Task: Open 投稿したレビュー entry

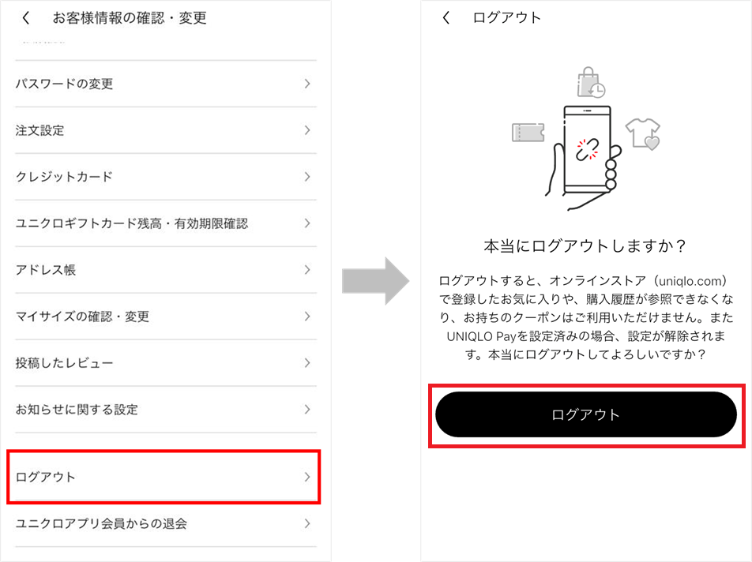Action: 165,362
